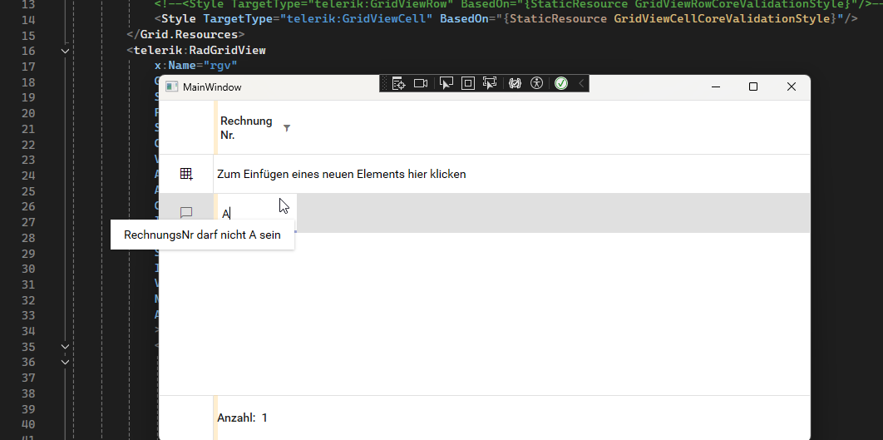Collapse the code region at line 35
883x440 pixels.
pos(66,346)
